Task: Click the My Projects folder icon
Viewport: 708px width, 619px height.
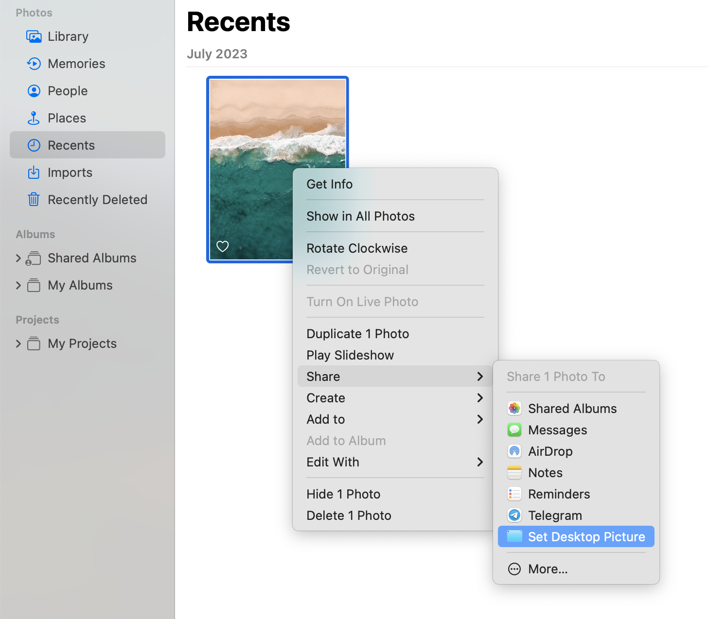Action: click(x=34, y=344)
